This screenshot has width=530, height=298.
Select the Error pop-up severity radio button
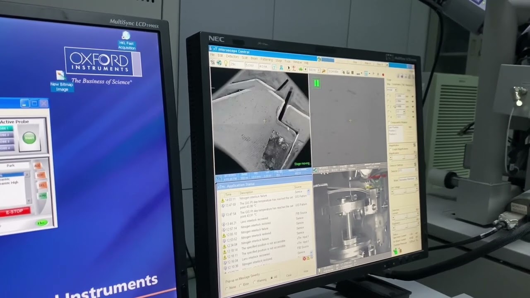click(240, 285)
